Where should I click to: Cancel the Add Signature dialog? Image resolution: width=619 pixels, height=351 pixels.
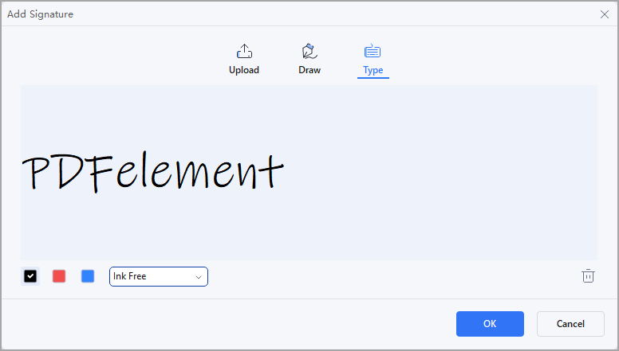pos(570,324)
